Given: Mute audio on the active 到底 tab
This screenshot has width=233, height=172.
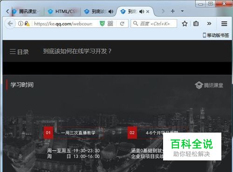Looking at the screenshot, I should (x=142, y=12).
